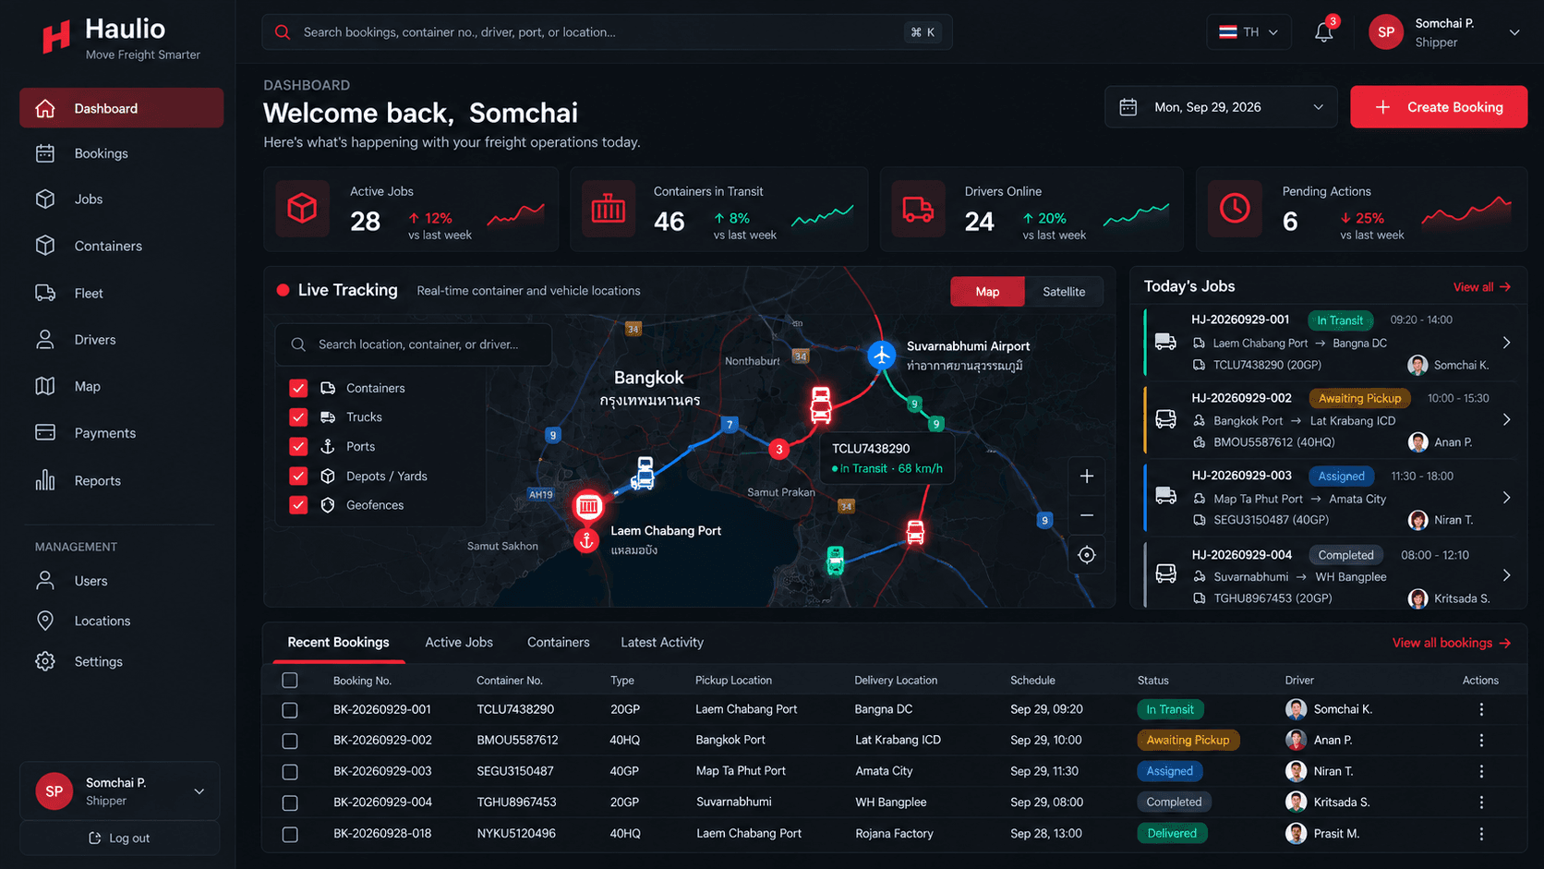The height and width of the screenshot is (869, 1544).
Task: Toggle the Ports layer checkbox
Action: click(298, 447)
